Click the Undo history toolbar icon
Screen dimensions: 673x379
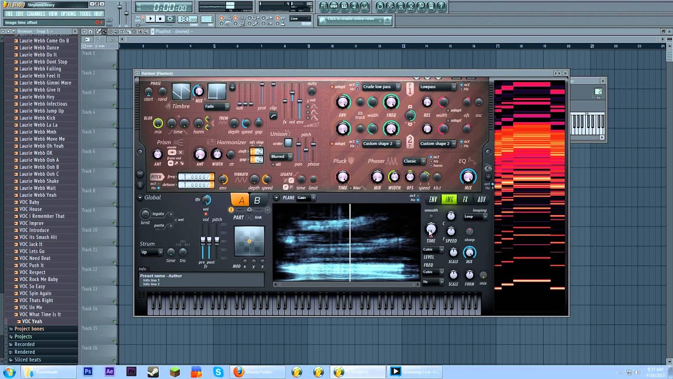tap(380, 7)
